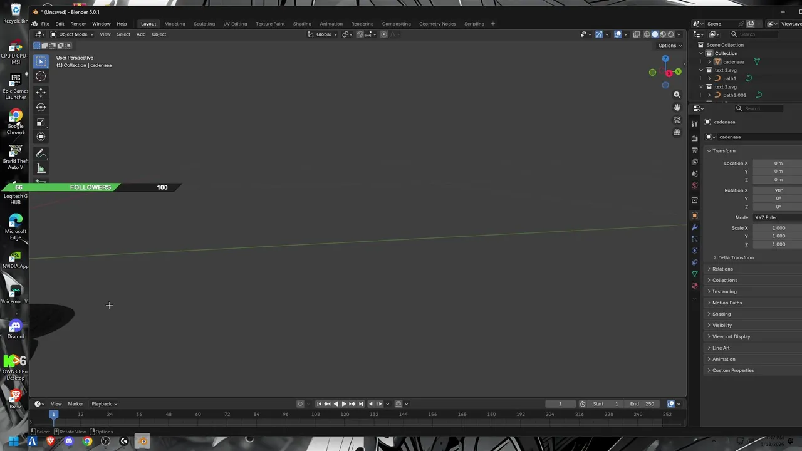Click the Z axis on navigation gizmo

click(x=665, y=59)
